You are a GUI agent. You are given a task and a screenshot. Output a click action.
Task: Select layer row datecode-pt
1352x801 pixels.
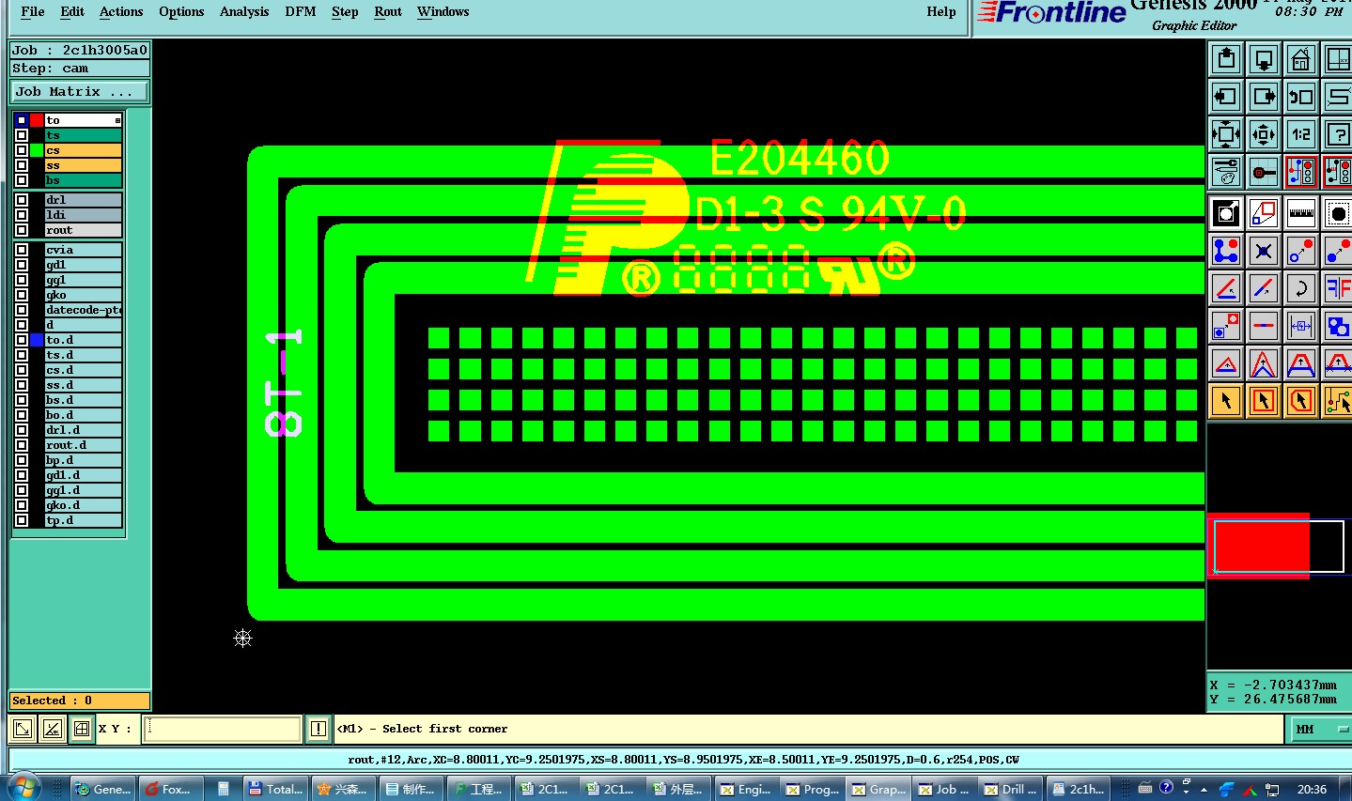pyautogui.click(x=84, y=310)
